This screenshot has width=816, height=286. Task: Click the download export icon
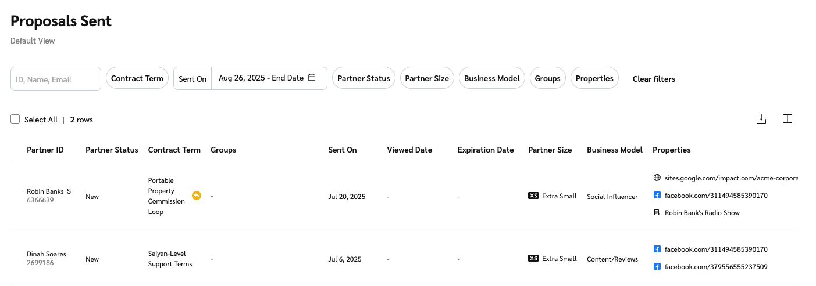[x=761, y=119]
